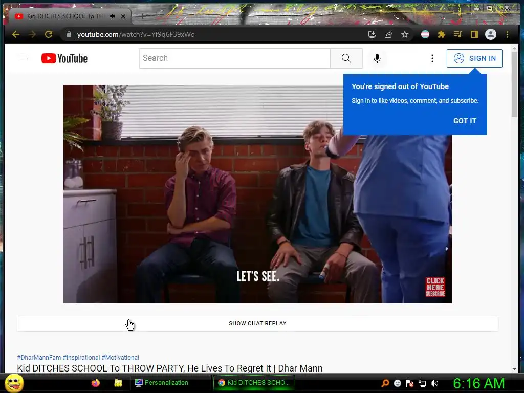This screenshot has width=524, height=393.
Task: Click the striped flag extension icon
Action: coord(425,34)
